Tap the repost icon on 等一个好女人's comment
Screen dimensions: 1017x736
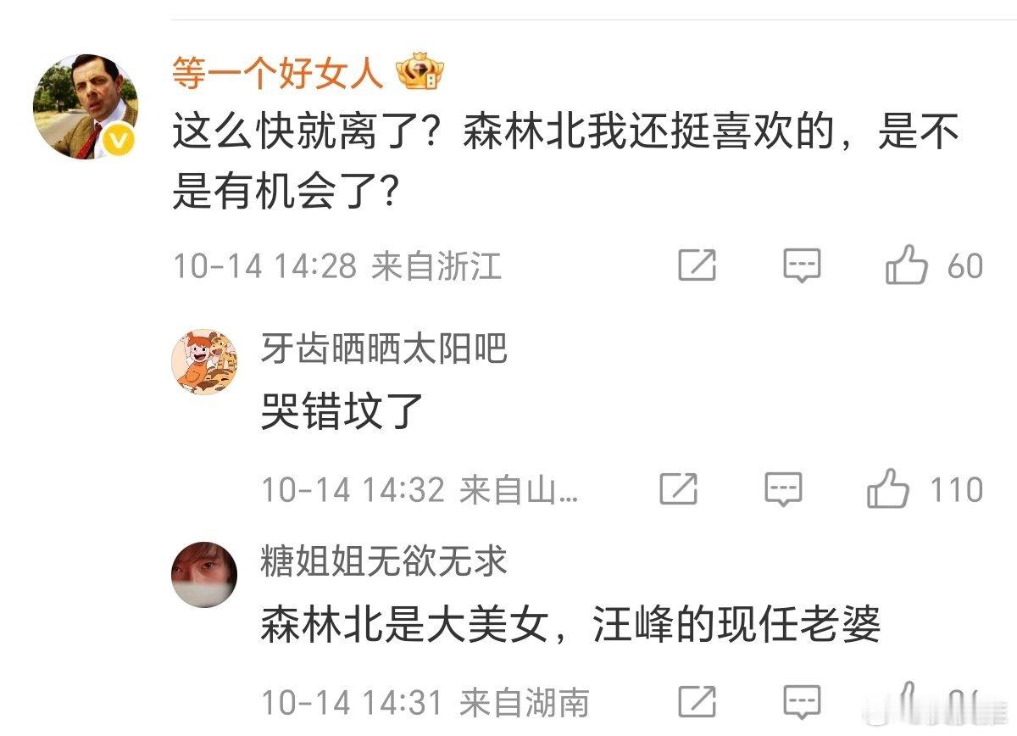pyautogui.click(x=697, y=266)
